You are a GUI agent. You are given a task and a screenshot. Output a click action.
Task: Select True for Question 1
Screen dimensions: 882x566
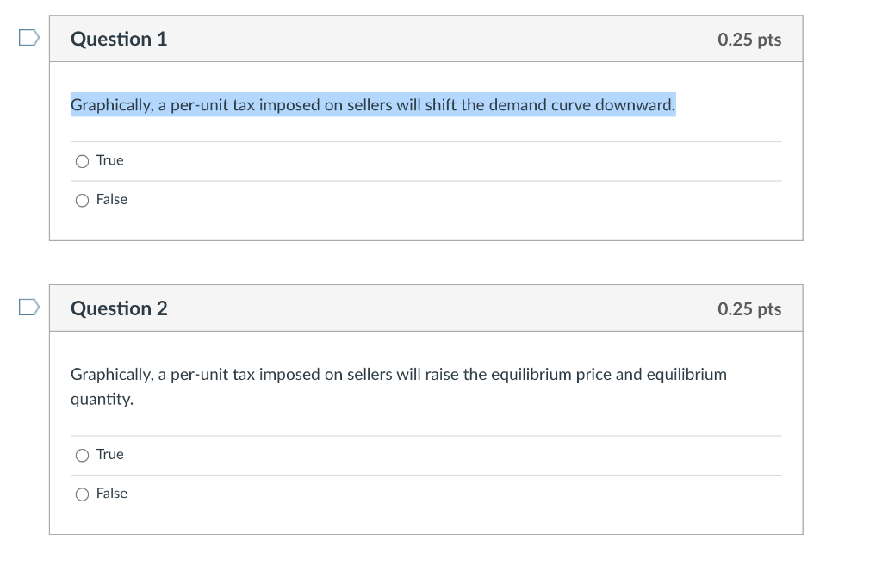coord(82,160)
